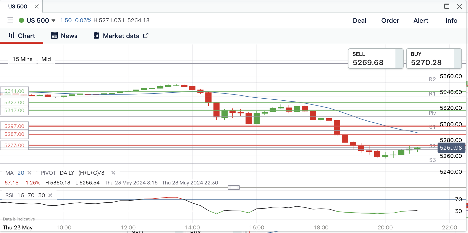468x233 pixels.
Task: Click the News newspaper icon
Action: click(54, 36)
